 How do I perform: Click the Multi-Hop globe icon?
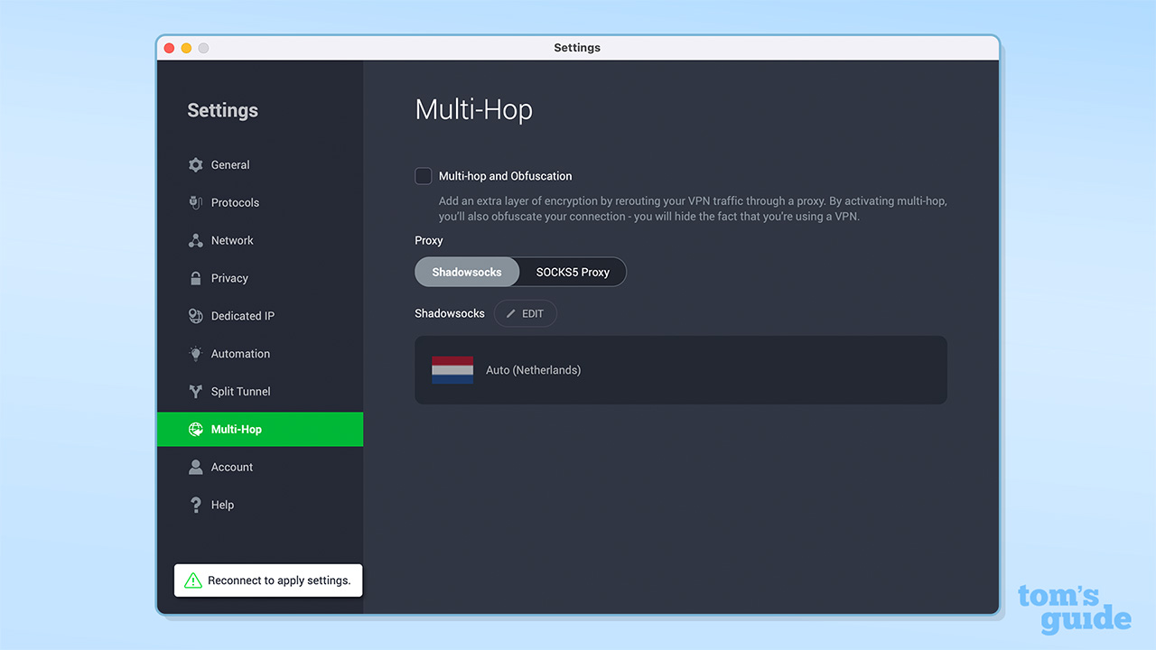point(195,429)
